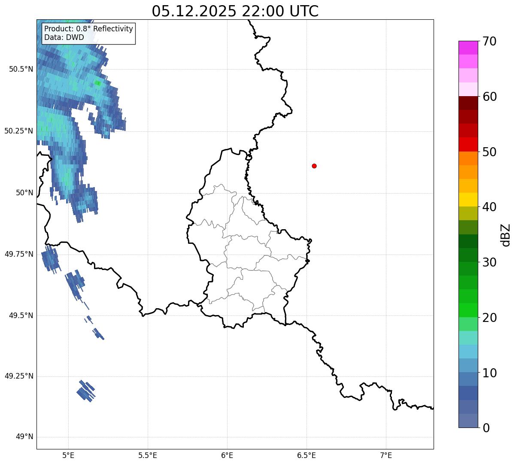Click the 5°E longitude label
Screen dimensions: 516x464
coord(68,455)
